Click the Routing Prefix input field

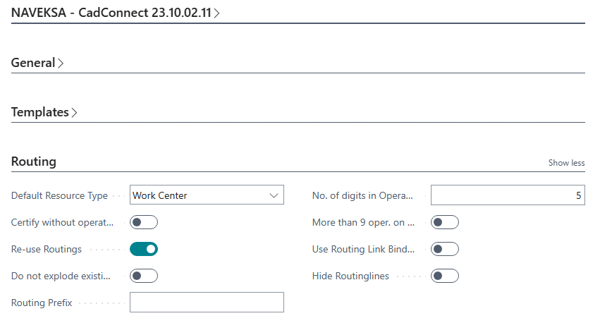[207, 303]
